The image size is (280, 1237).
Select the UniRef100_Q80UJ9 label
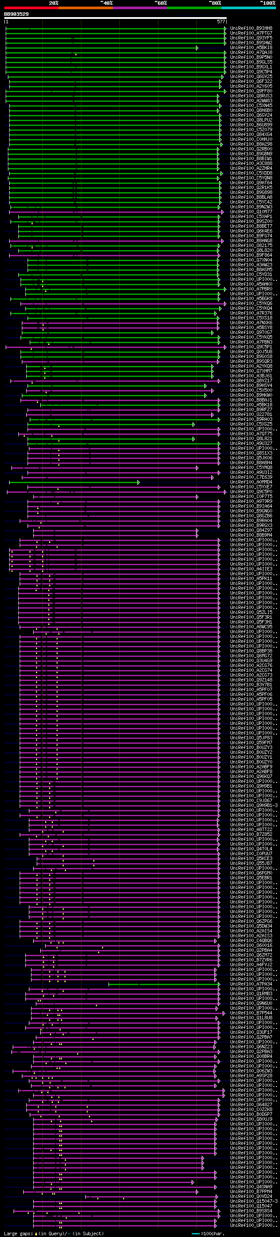pyautogui.click(x=251, y=1119)
